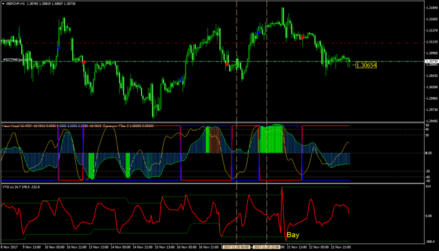Click the yellow 1.30654 price label
Image resolution: width=439 pixels, height=251 pixels.
coord(365,65)
